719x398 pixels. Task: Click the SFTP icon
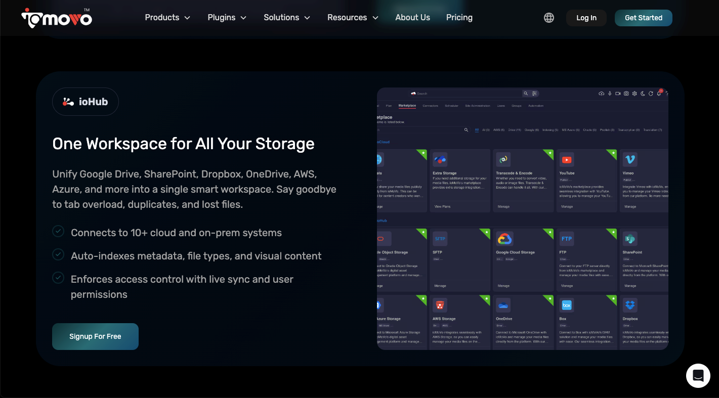click(440, 239)
